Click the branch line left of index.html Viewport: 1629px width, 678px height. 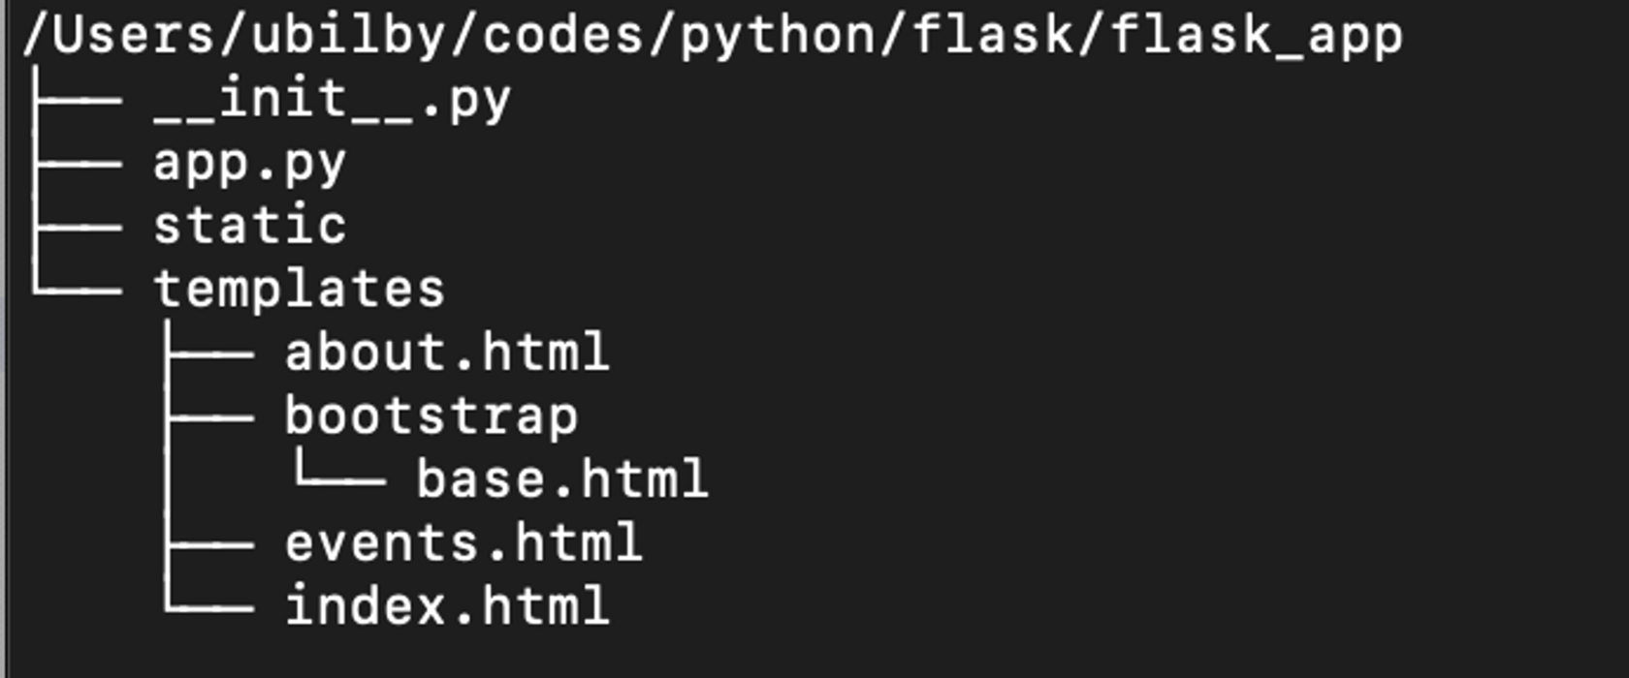click(x=209, y=599)
